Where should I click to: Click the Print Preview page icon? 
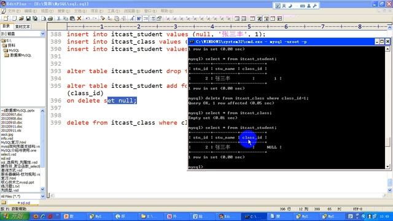pos(44,18)
